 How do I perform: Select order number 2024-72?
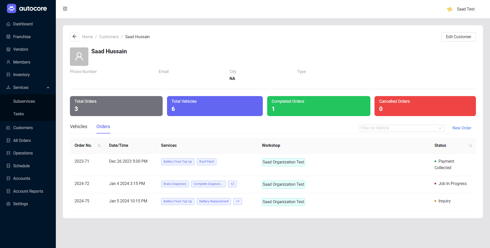(x=82, y=184)
